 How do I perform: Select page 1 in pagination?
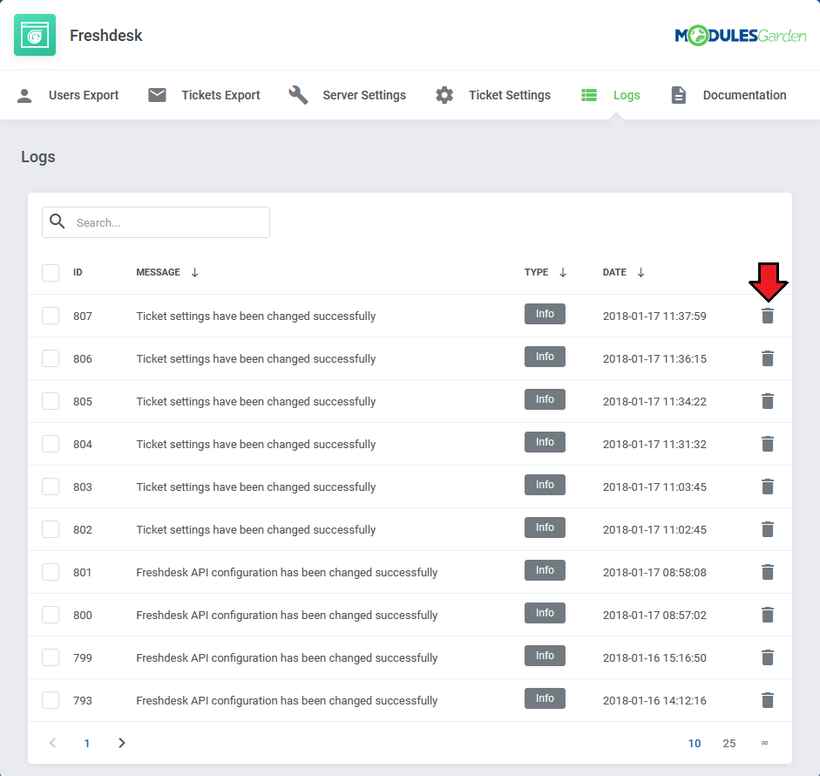[87, 744]
